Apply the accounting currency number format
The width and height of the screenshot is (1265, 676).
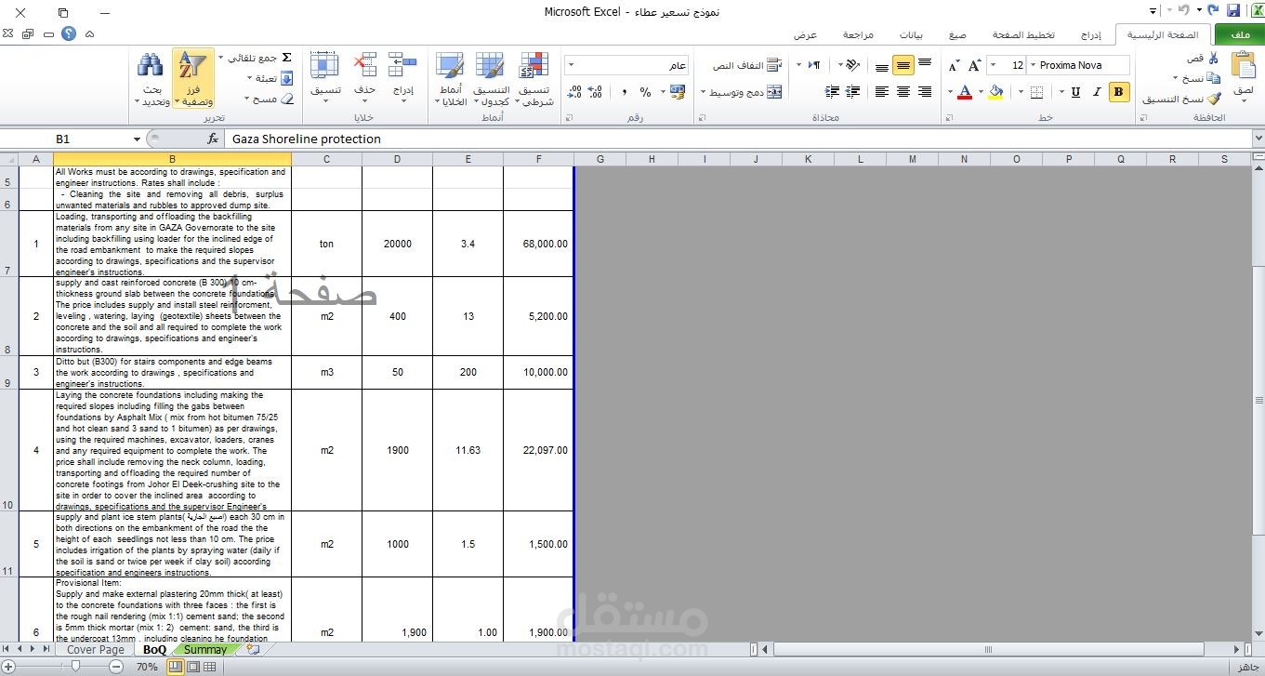coord(677,92)
